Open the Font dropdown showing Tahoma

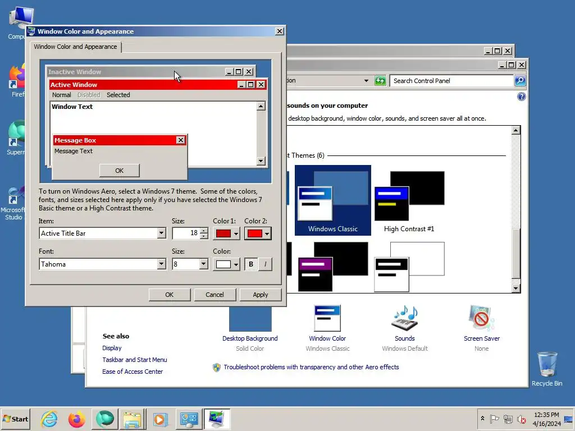tap(161, 264)
